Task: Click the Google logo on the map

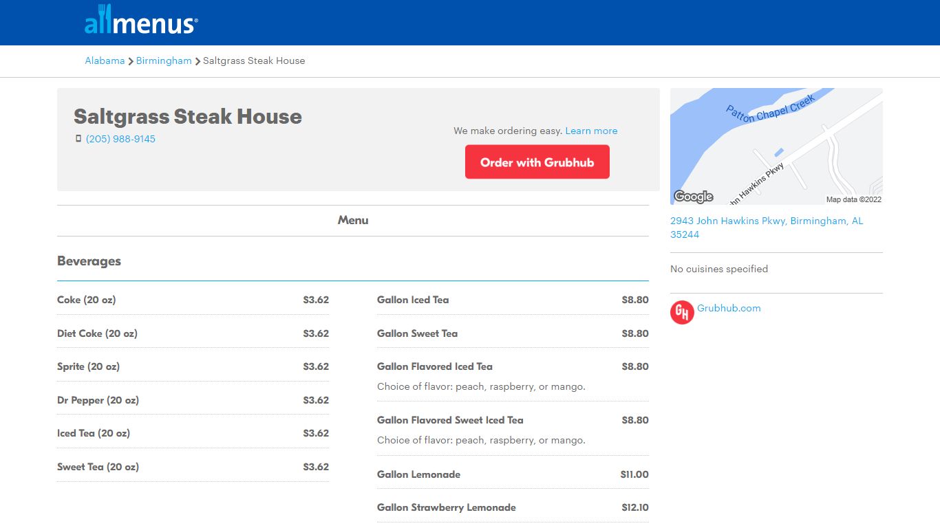Action: point(694,197)
